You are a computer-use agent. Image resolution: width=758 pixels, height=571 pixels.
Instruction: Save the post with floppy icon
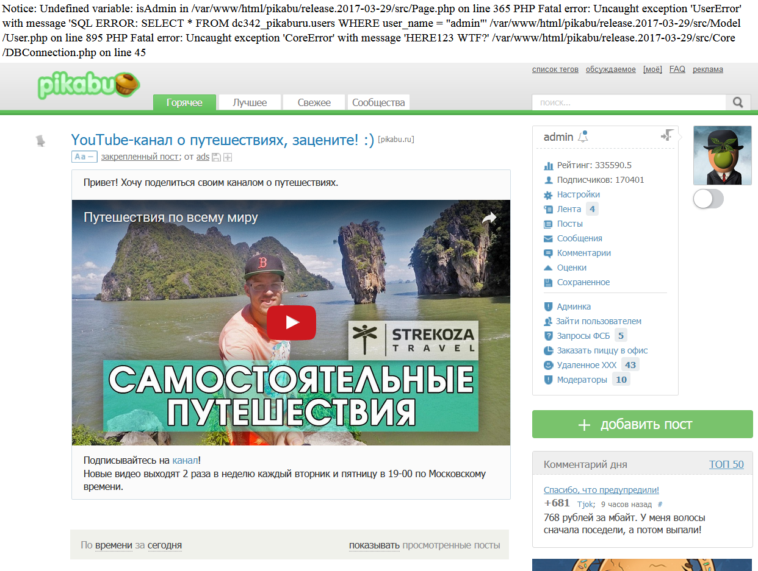pyautogui.click(x=216, y=157)
